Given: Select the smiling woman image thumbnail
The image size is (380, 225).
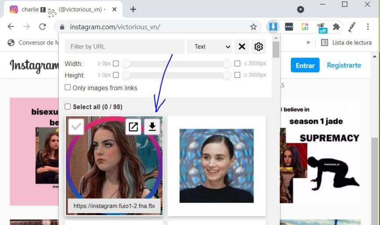Looking at the screenshot, I should [x=217, y=166].
